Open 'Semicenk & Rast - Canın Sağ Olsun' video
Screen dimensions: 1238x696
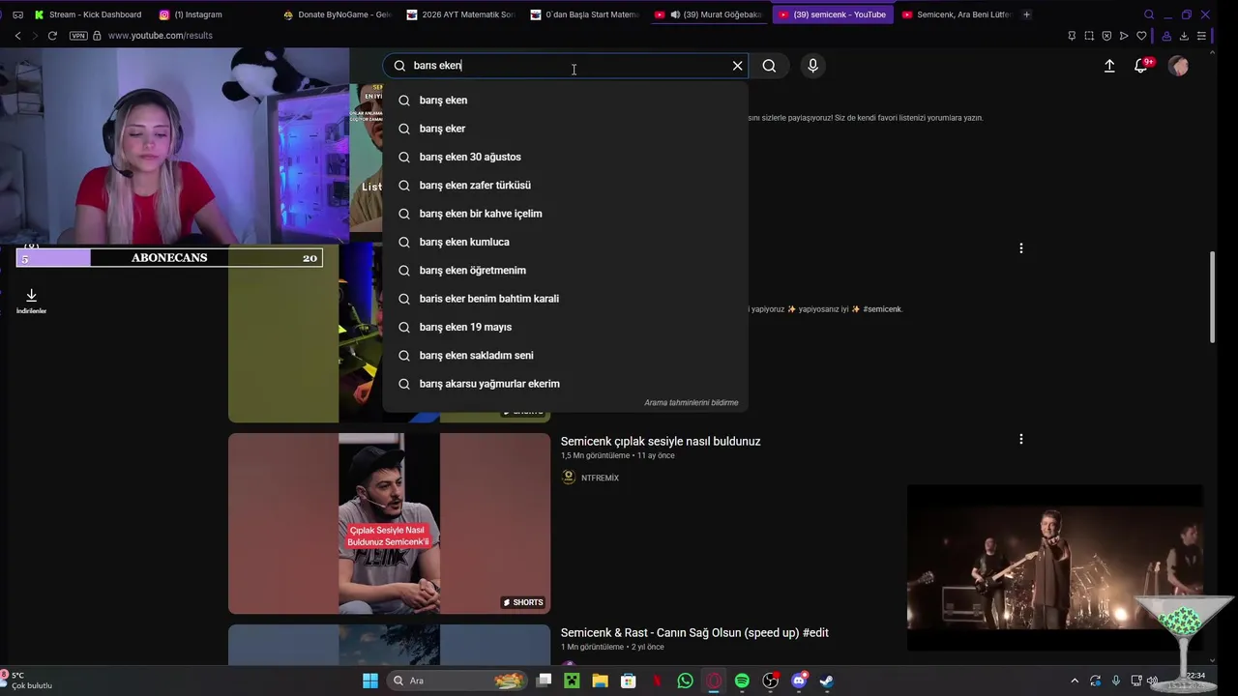point(694,633)
